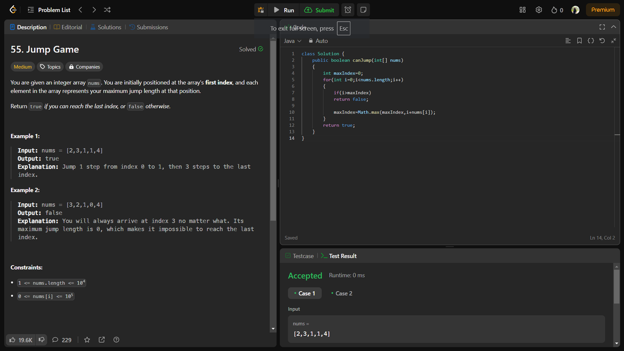624x351 pixels.
Task: Click the Premium button
Action: pyautogui.click(x=603, y=10)
